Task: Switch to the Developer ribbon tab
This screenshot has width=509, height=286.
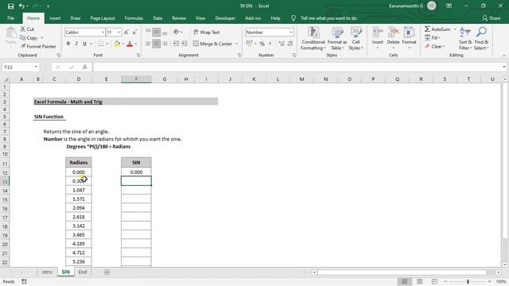Action: [x=225, y=18]
